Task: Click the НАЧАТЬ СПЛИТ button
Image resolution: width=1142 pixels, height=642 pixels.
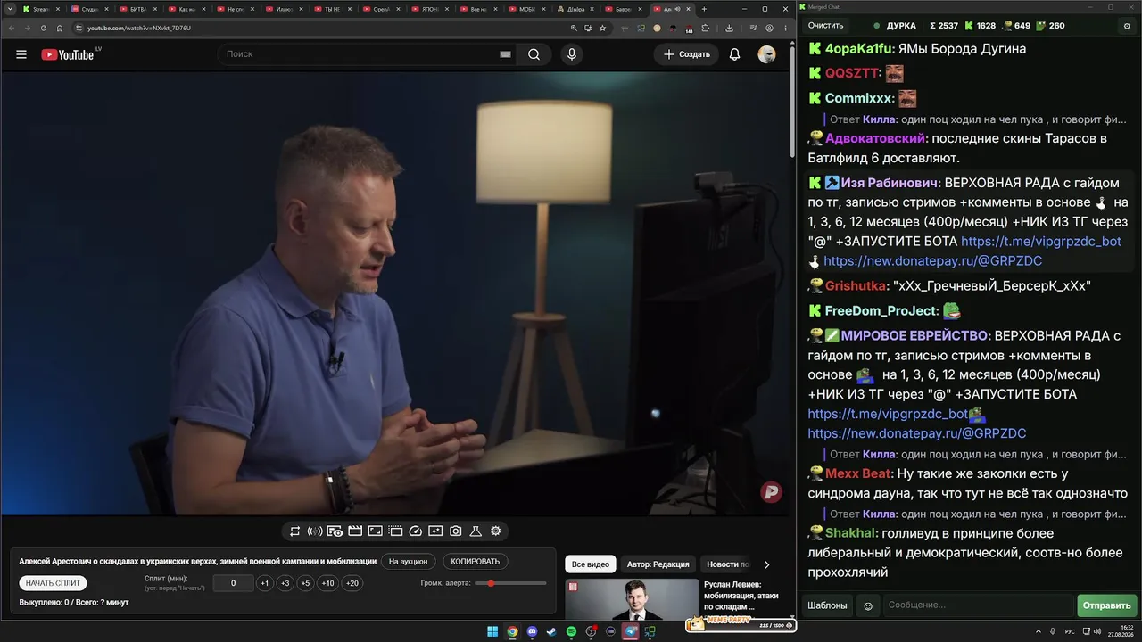Action: 53,583
